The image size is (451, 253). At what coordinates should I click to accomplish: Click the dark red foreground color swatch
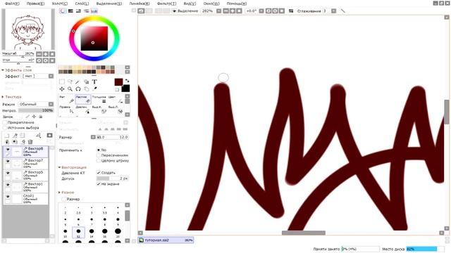(x=118, y=82)
